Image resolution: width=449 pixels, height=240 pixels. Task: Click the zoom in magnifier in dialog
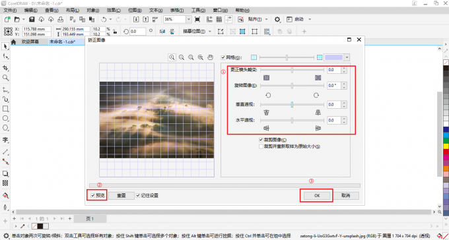(x=172, y=57)
